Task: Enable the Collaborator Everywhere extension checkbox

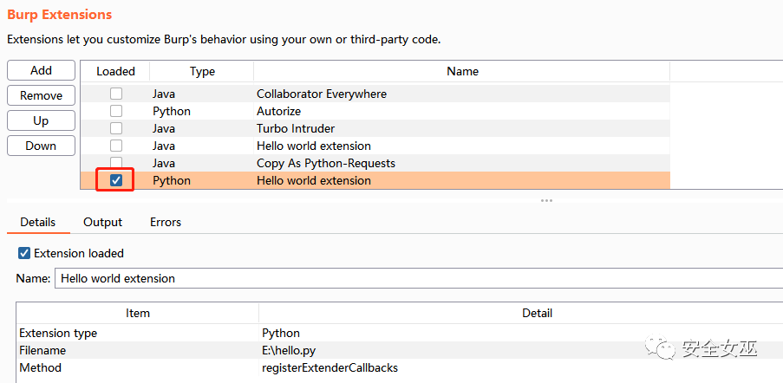Action: click(116, 94)
